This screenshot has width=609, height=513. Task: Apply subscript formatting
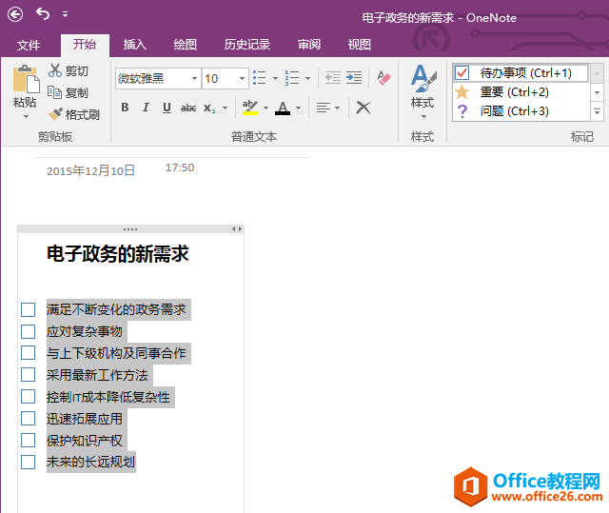tap(209, 108)
